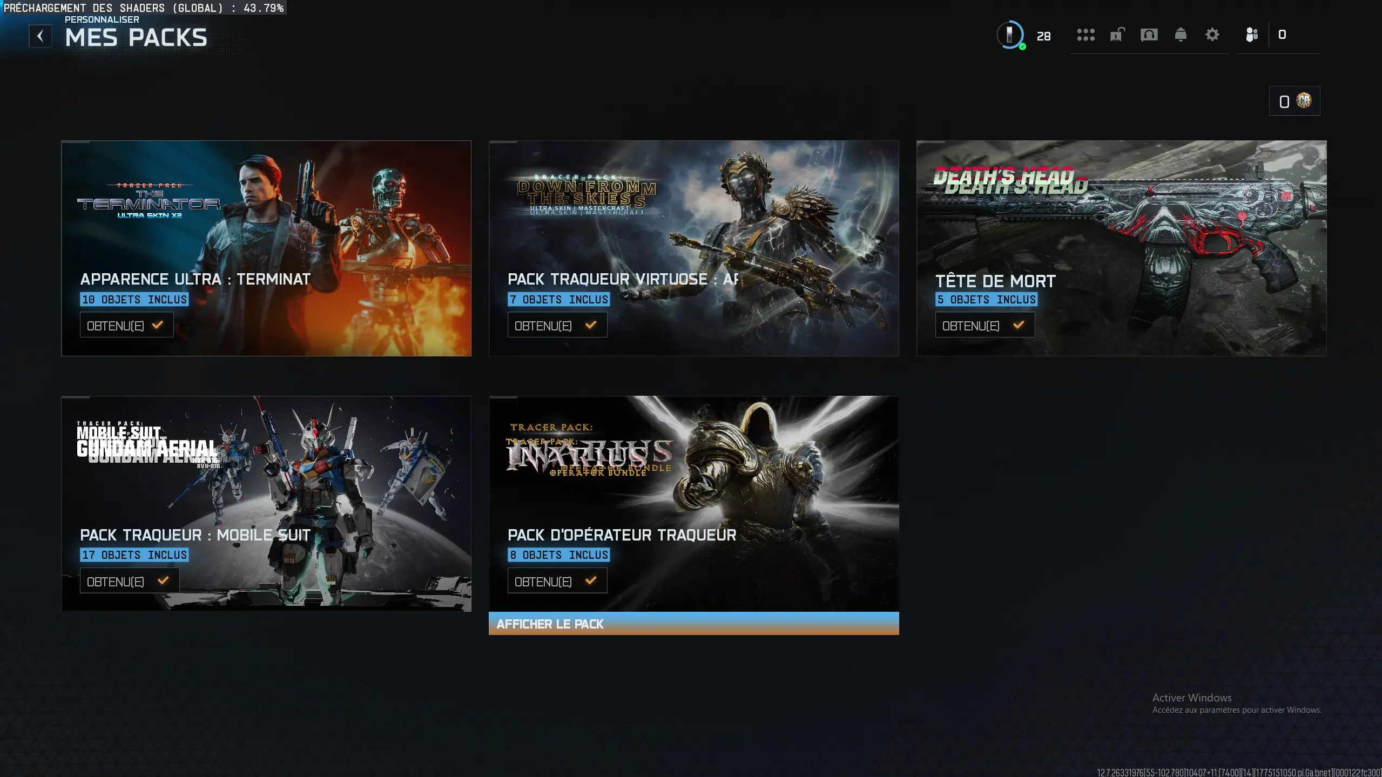
Task: Go back using the left arrow button
Action: pyautogui.click(x=40, y=36)
